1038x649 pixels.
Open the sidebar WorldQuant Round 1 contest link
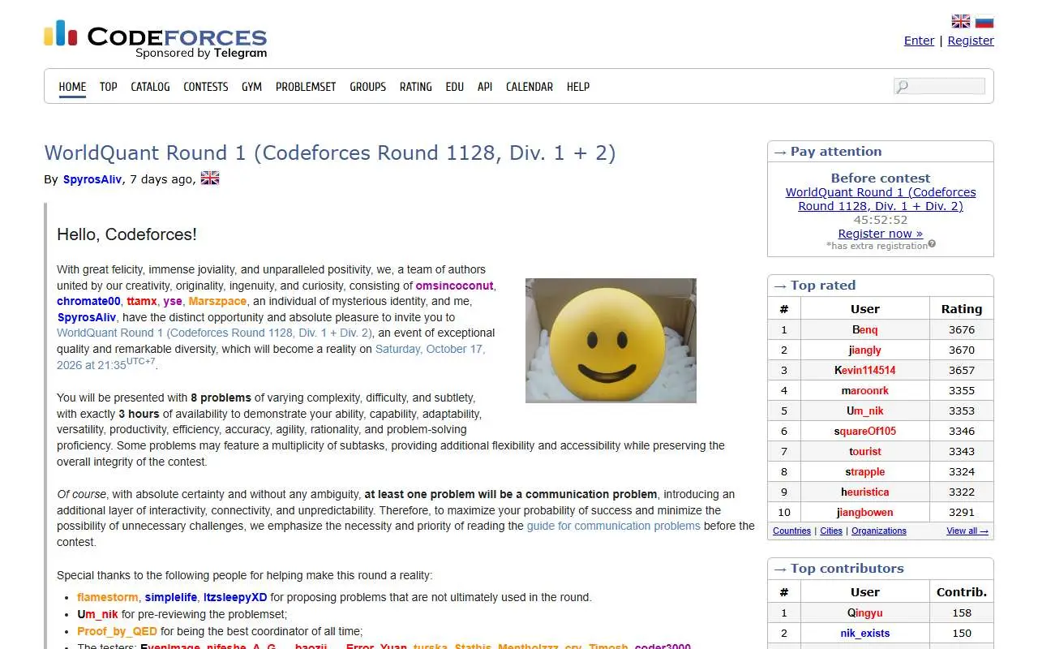click(x=881, y=199)
